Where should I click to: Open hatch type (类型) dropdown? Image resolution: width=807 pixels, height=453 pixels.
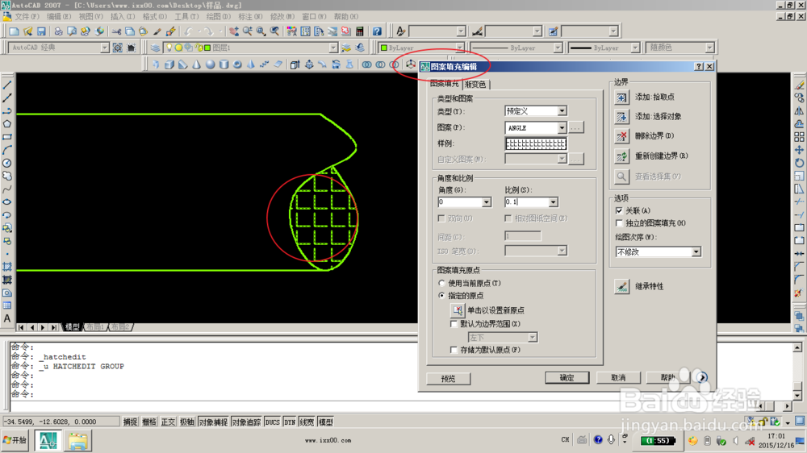[x=562, y=111]
